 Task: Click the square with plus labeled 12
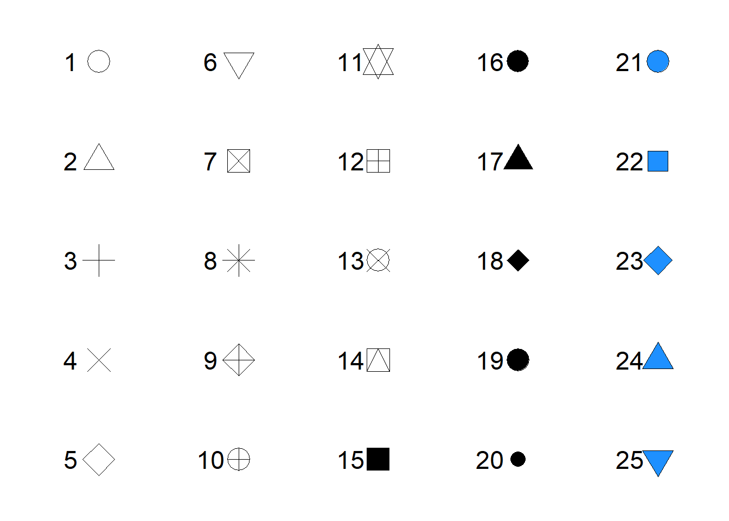(x=378, y=161)
